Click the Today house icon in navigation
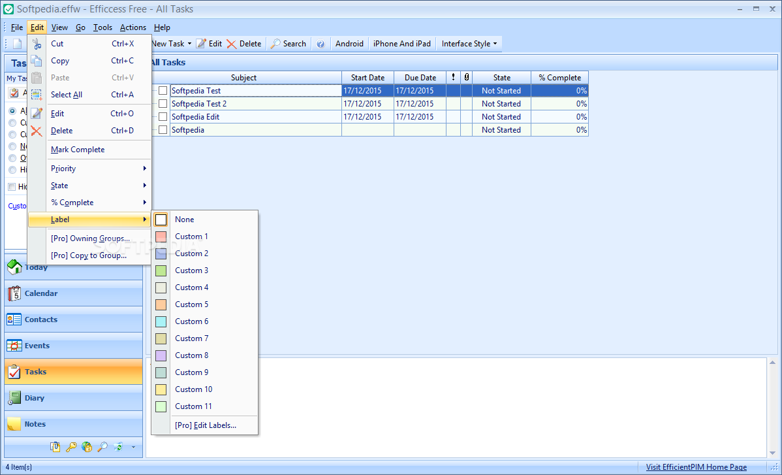This screenshot has height=475, width=782. pos(14,267)
